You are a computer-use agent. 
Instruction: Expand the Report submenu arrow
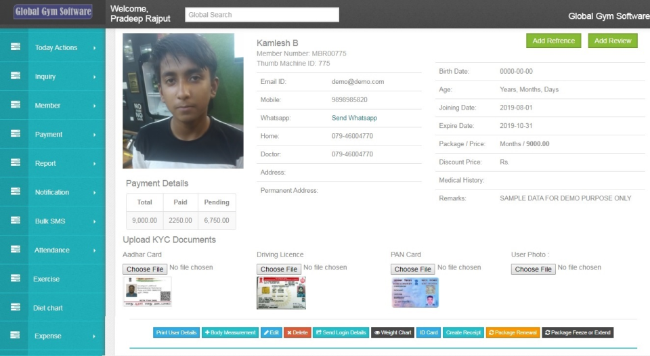point(95,164)
